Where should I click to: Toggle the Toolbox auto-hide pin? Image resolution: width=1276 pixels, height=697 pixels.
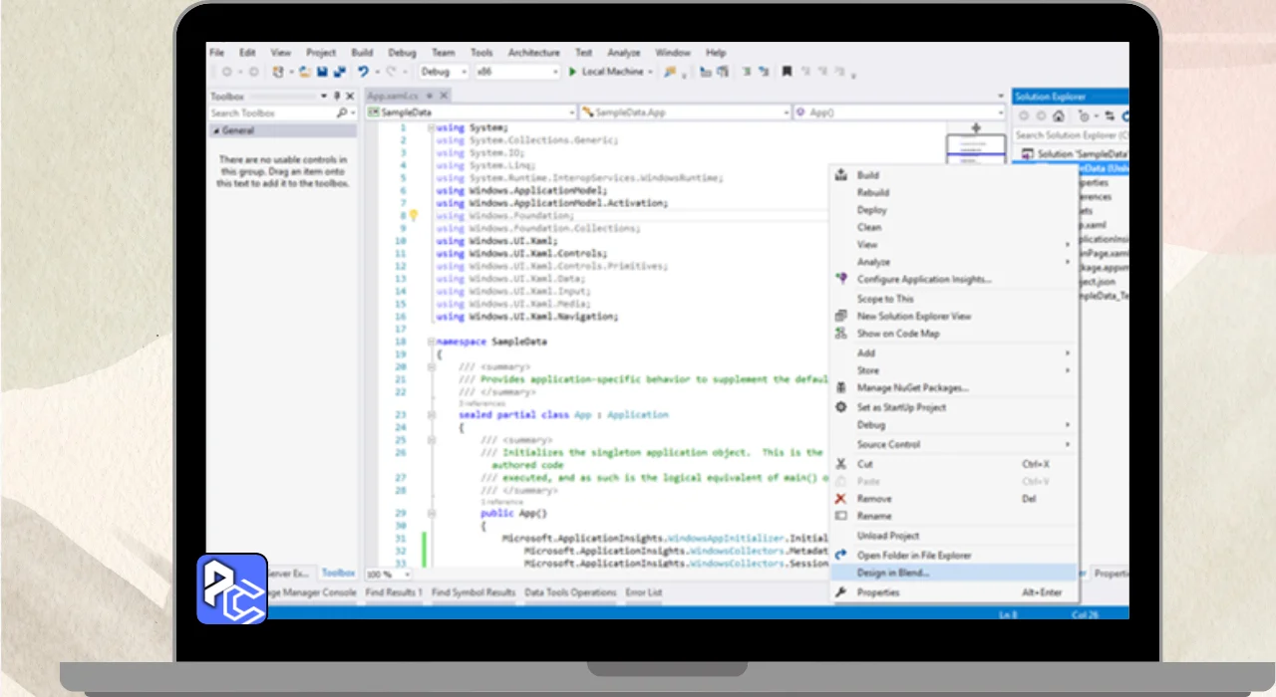pos(336,97)
